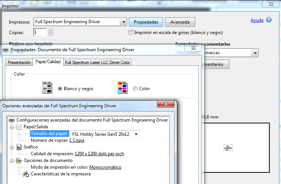
Task: Click the page preview thumbnail image
Action: tap(228, 148)
